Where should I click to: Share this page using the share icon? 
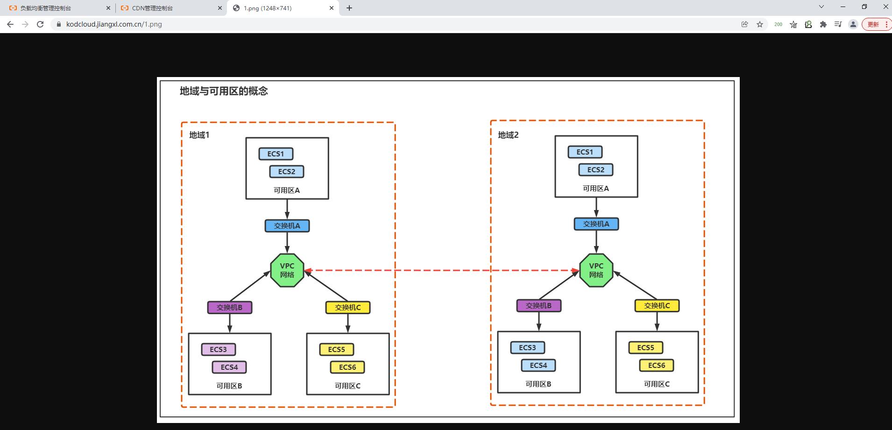tap(745, 24)
